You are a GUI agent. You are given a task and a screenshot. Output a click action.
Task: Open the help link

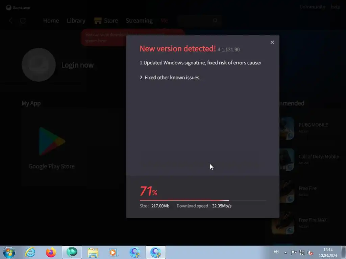[x=335, y=7]
